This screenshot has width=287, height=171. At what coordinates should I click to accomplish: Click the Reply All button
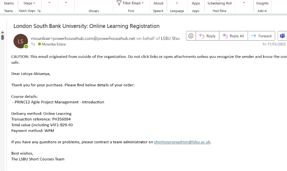pos(233,36)
